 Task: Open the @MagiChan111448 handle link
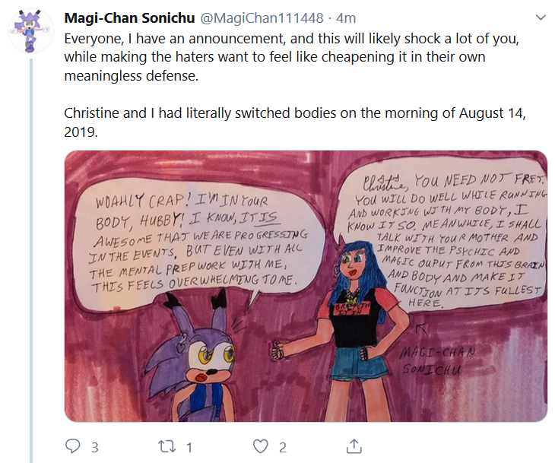point(262,17)
